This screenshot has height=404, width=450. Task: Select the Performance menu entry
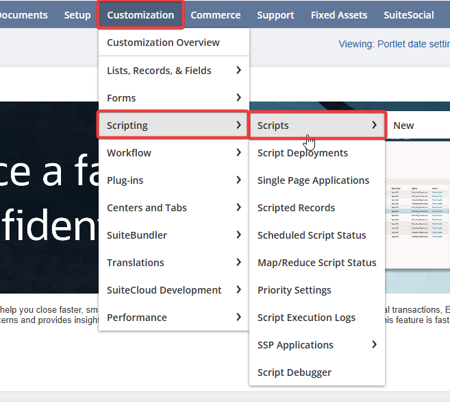pos(174,318)
